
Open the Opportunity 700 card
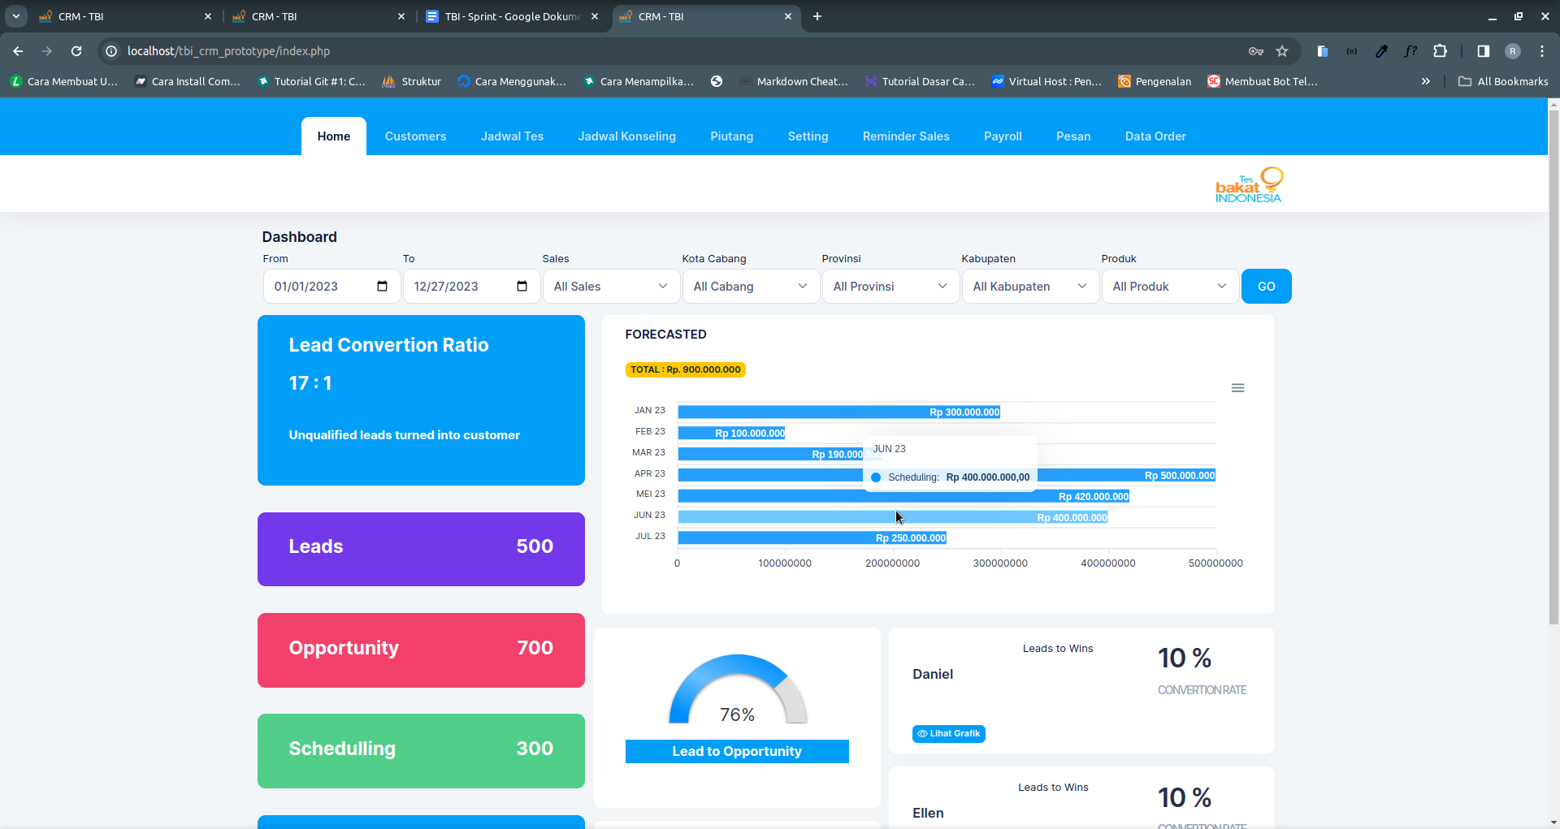tap(421, 650)
